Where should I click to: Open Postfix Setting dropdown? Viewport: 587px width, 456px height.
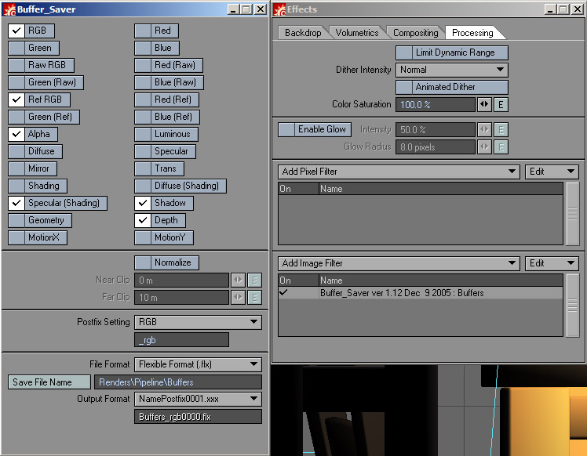pyautogui.click(x=198, y=322)
